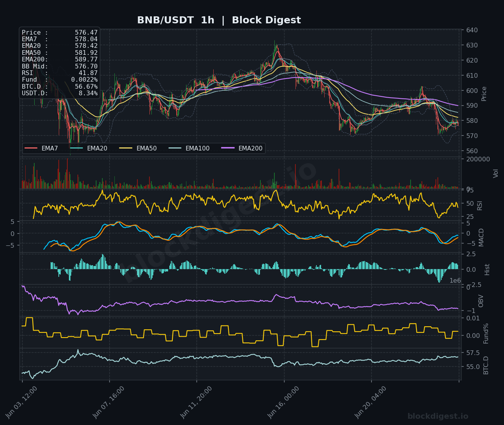
Task: Click the red EMA7 line sample in legend
Action: point(31,148)
